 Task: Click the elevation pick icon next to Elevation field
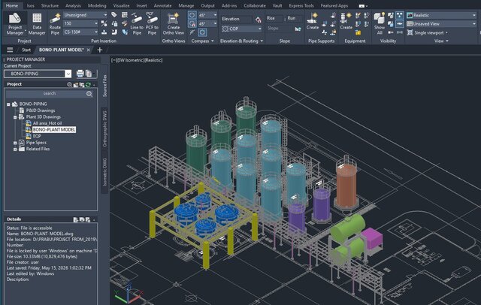(x=259, y=20)
